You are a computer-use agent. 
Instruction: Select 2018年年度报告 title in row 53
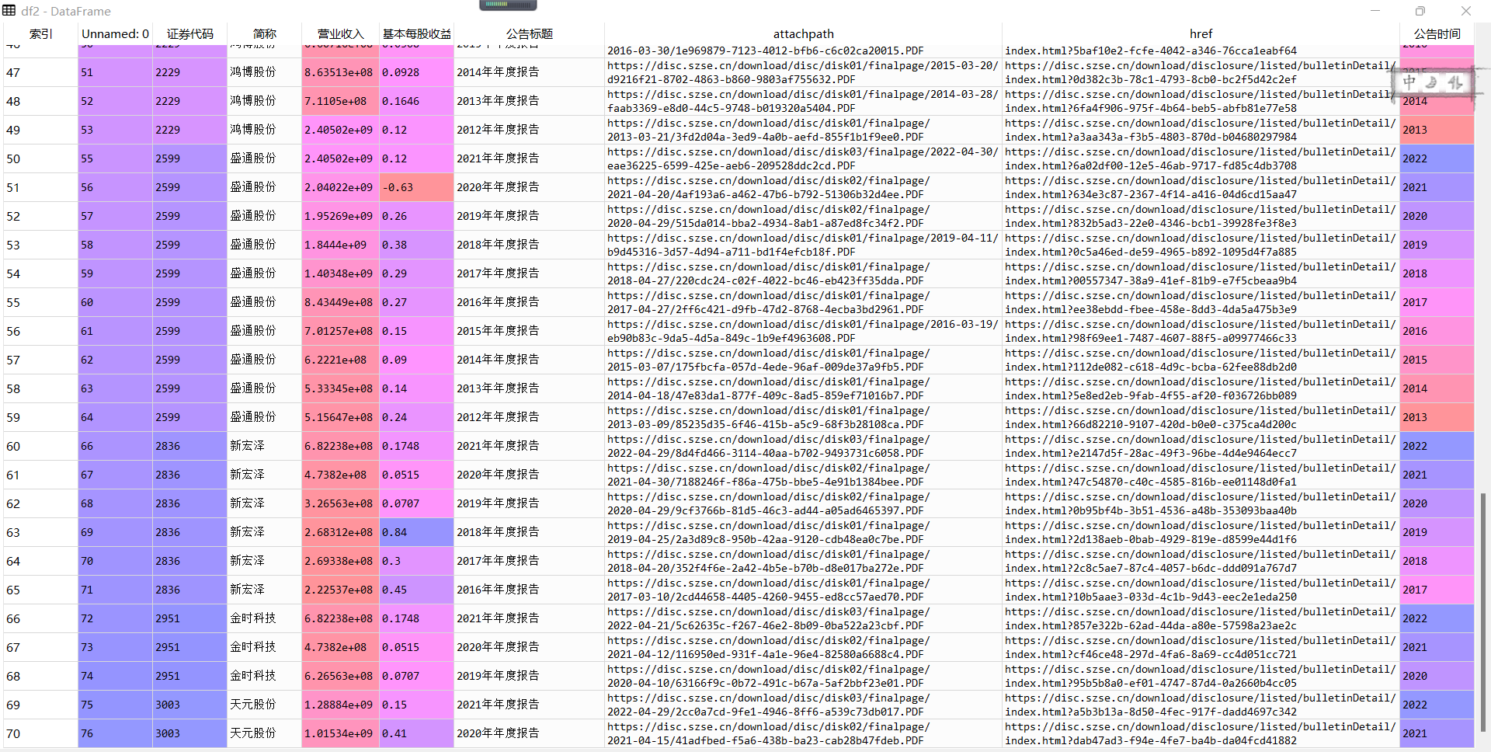tap(529, 245)
